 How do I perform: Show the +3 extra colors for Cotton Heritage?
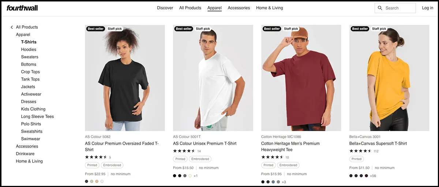284,182
